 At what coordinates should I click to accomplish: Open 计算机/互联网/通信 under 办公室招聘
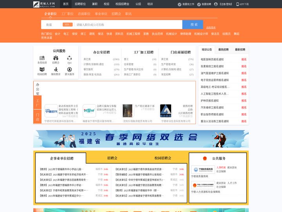point(94,64)
